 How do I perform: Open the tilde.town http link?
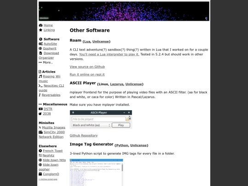(x=54, y=160)
